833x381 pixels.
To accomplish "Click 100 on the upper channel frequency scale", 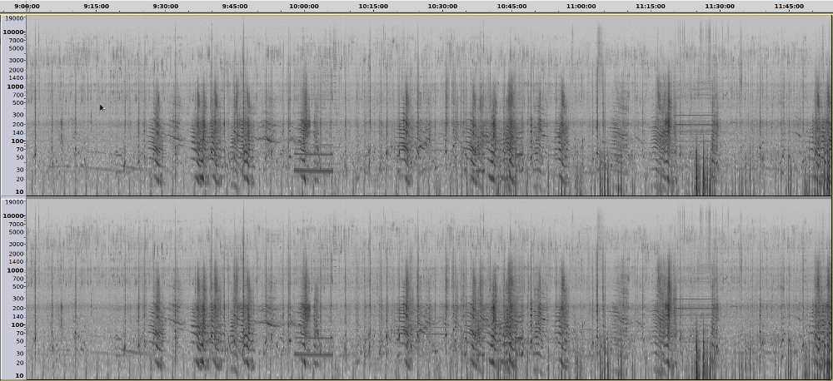I will point(17,141).
